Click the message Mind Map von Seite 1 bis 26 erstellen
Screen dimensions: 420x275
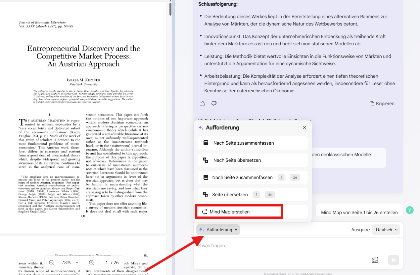coord(359,212)
